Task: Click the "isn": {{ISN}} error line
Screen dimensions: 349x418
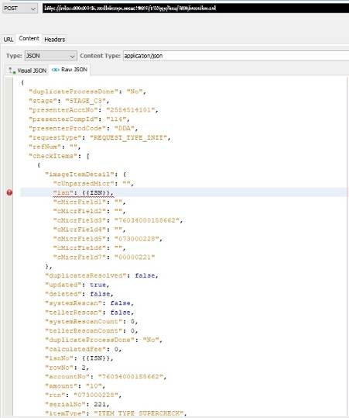Action: pos(83,192)
